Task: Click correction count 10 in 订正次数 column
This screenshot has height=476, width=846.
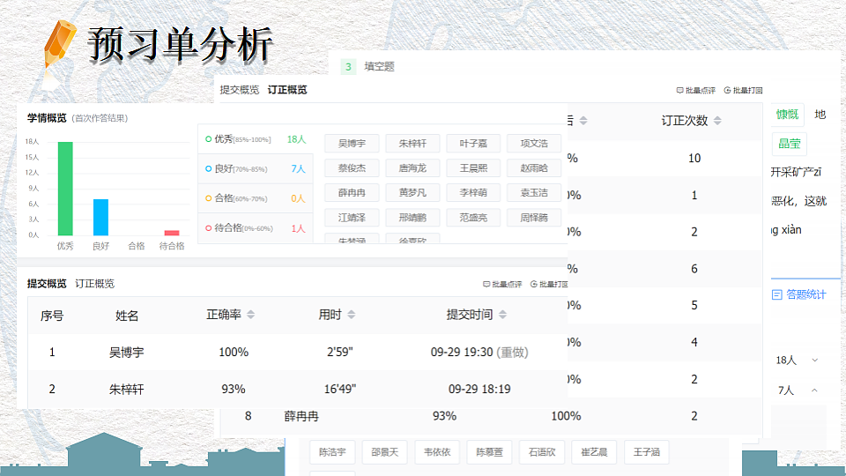Action: tap(694, 158)
